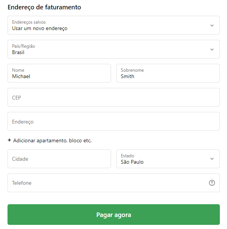Click the plus icon before Adicionar apartamento
The height and width of the screenshot is (229, 227).
click(9, 140)
